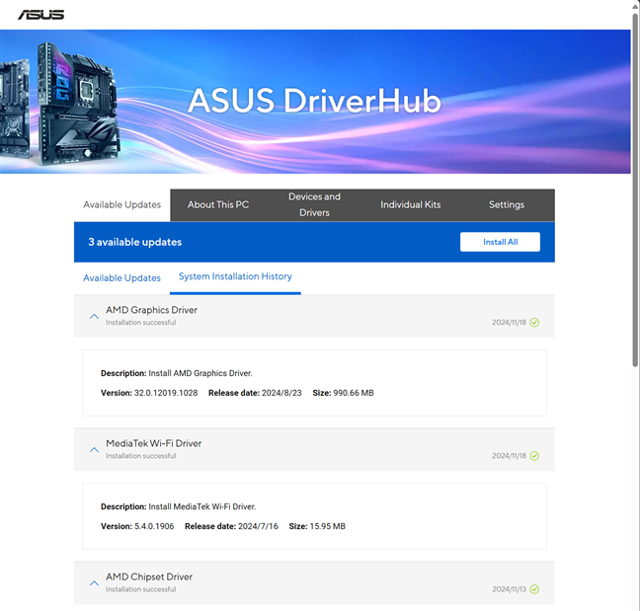Screen dimensions: 640x611
Task: Select the Available Updates sub-tab link
Action: coord(122,277)
